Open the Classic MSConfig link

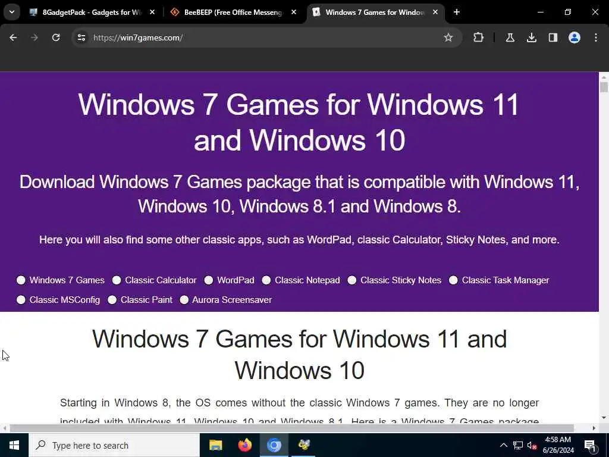[x=64, y=300]
